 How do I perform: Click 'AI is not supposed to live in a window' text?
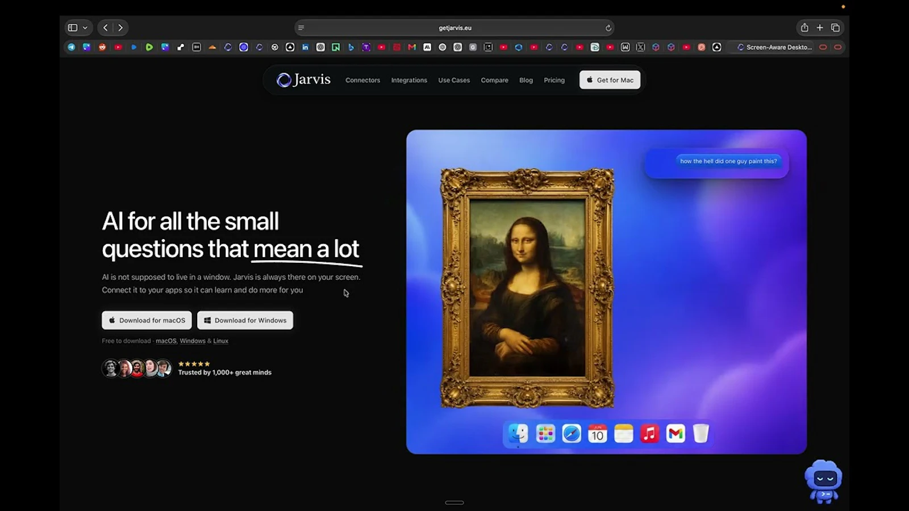[x=166, y=277]
